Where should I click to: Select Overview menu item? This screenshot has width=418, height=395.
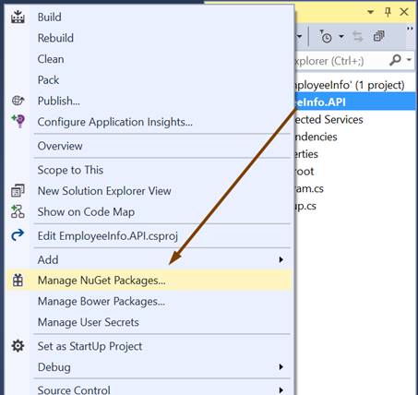tap(149, 146)
